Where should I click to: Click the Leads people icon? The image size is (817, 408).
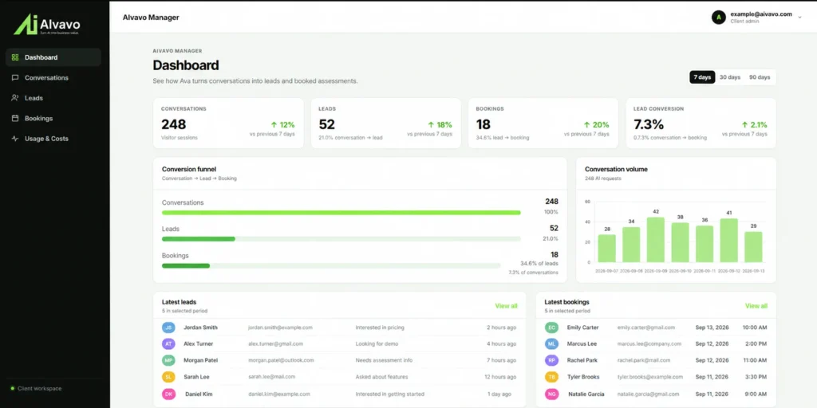point(15,98)
